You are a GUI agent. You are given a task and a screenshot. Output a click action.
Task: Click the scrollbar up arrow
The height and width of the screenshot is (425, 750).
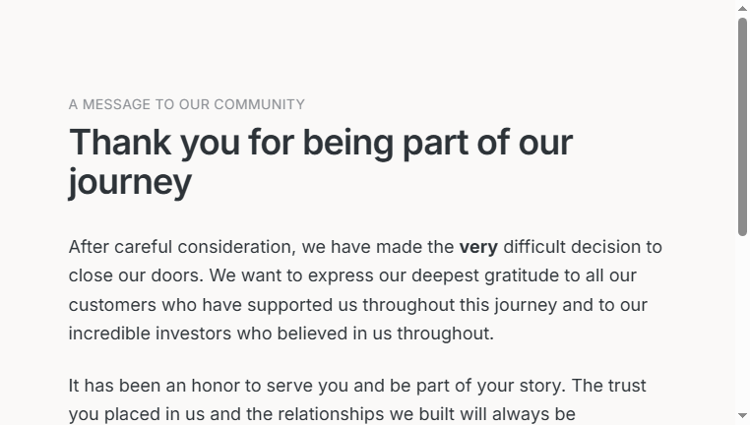(742, 8)
